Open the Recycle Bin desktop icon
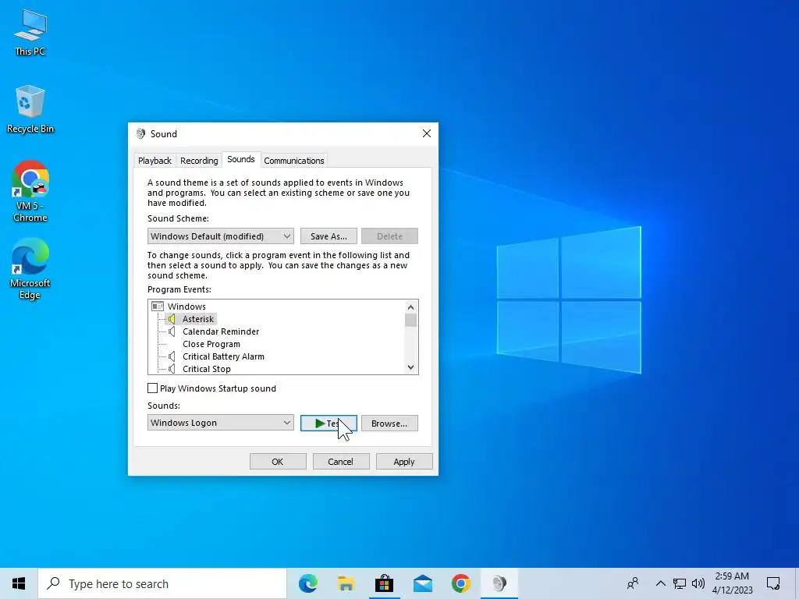Screen dimensions: 799x599 pos(30,109)
